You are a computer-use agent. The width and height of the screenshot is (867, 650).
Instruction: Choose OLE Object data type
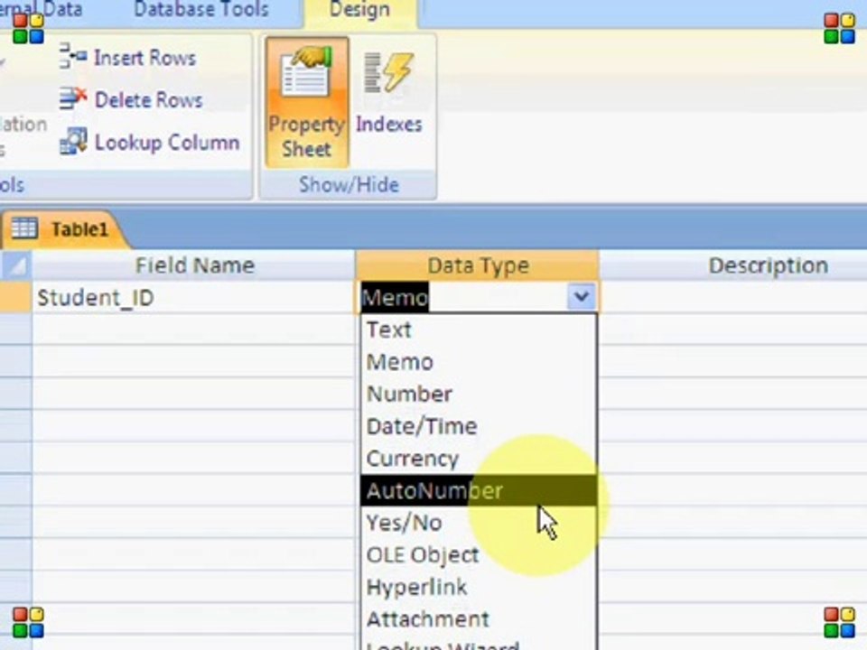(479, 554)
